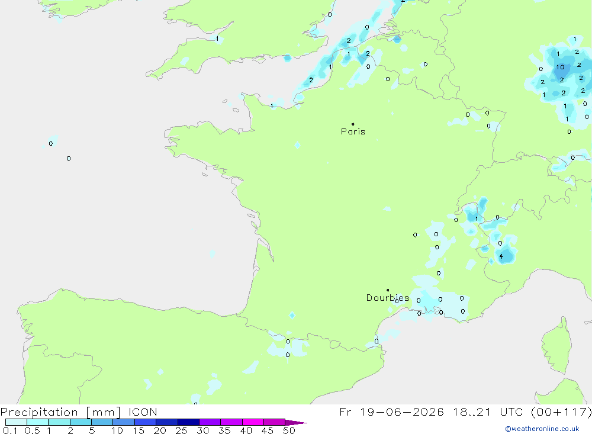Pick the 2–5 mm legend swatch
Viewport: 592px width, 434px height.
[81, 422]
